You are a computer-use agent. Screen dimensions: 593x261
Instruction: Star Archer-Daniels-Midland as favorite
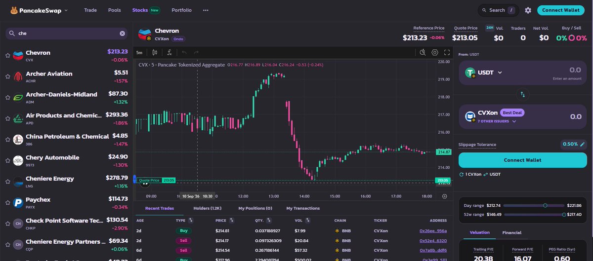tap(7, 98)
